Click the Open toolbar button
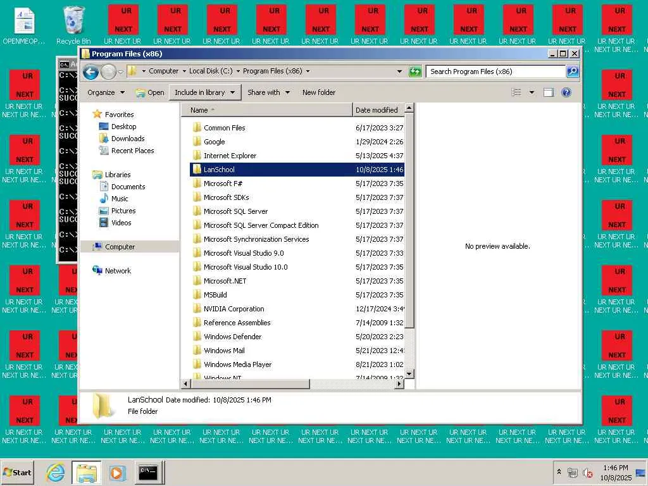648x486 pixels. tap(151, 92)
